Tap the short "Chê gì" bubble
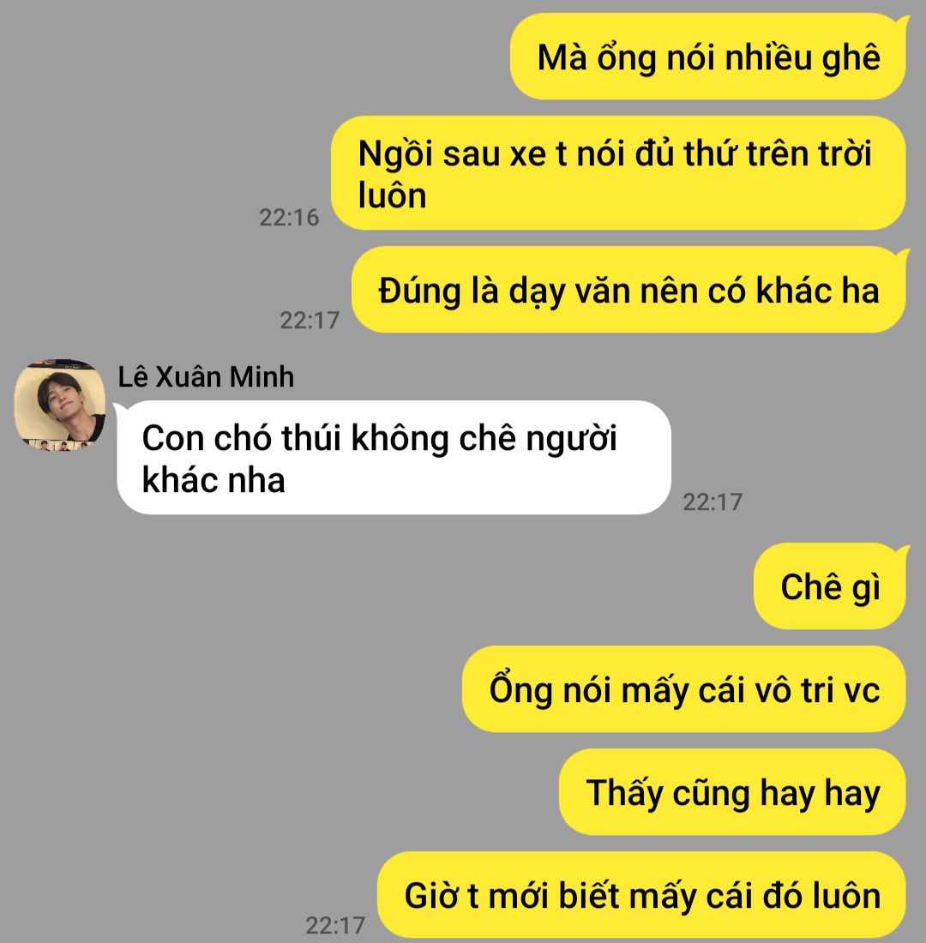The width and height of the screenshot is (926, 943). (830, 586)
